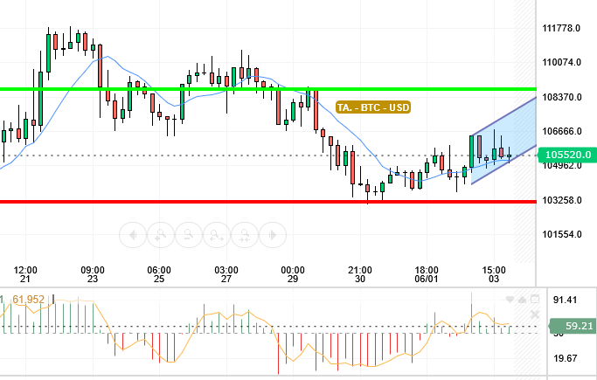This screenshot has width=597, height=380.
Task: Click the scroll chart left arrow button
Action: (x=133, y=235)
